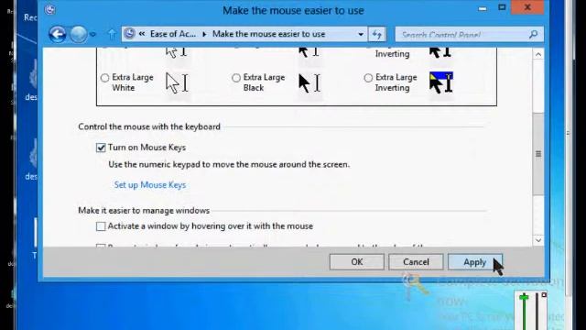This screenshot has height=330, width=586.
Task: Click the Apply button
Action: (475, 262)
